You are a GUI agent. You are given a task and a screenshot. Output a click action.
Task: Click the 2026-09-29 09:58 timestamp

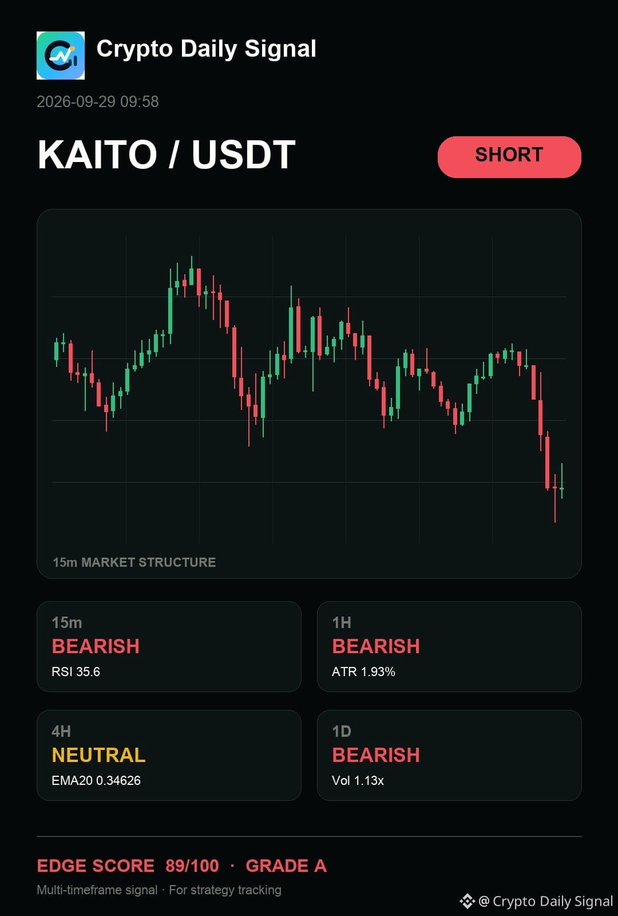click(x=98, y=101)
